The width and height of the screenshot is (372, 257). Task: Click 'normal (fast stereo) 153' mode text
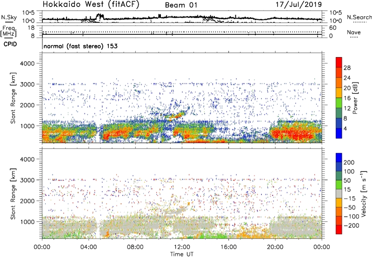80,46
